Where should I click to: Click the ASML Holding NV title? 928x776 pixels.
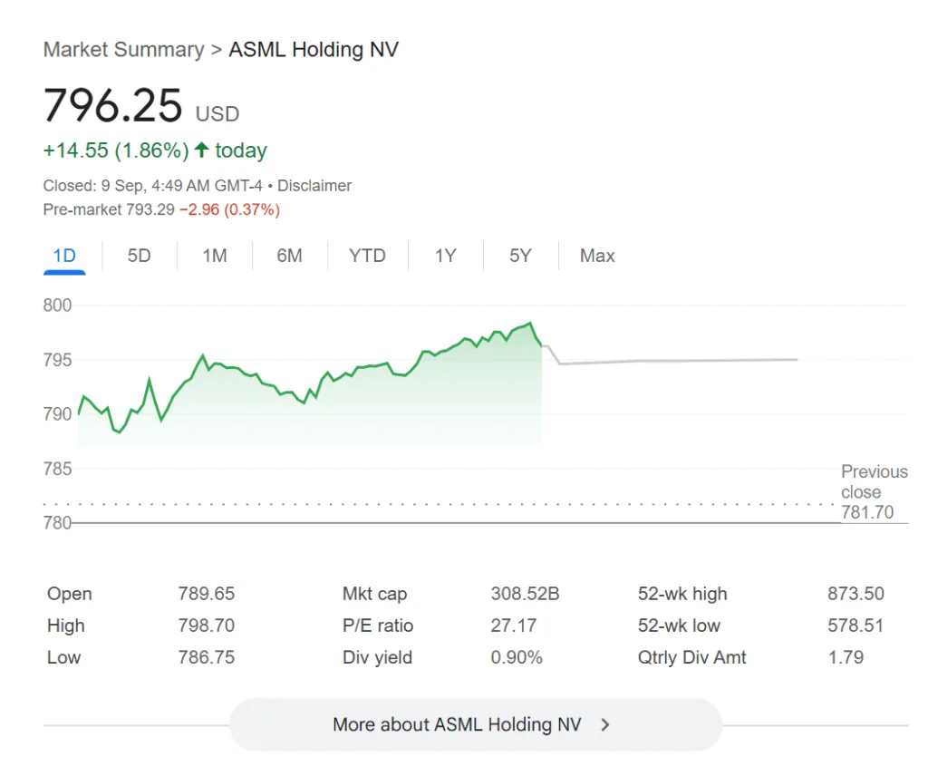point(314,50)
